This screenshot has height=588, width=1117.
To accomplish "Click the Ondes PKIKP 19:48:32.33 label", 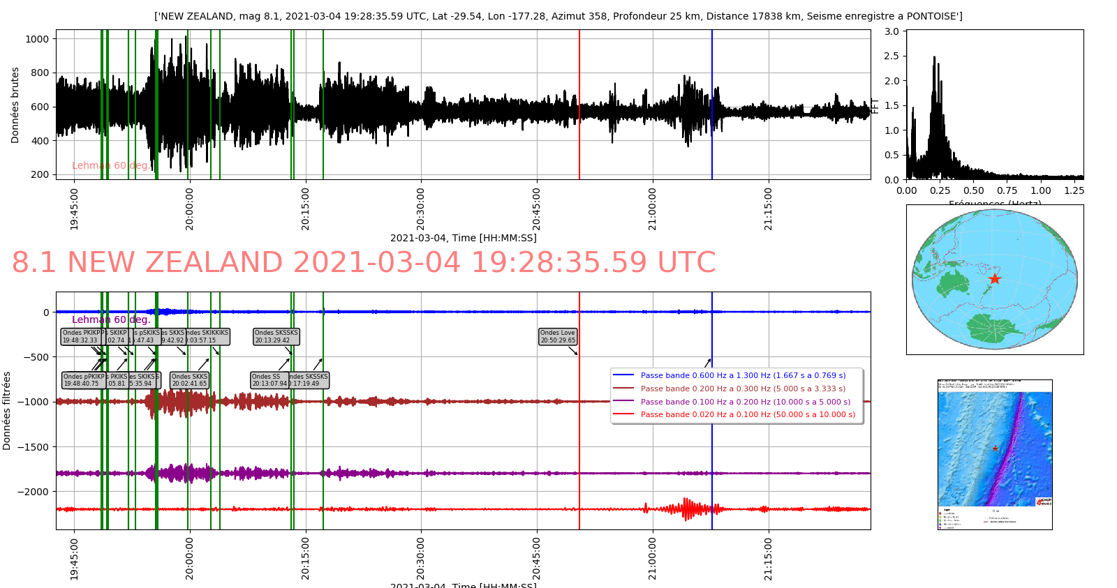I will point(81,337).
